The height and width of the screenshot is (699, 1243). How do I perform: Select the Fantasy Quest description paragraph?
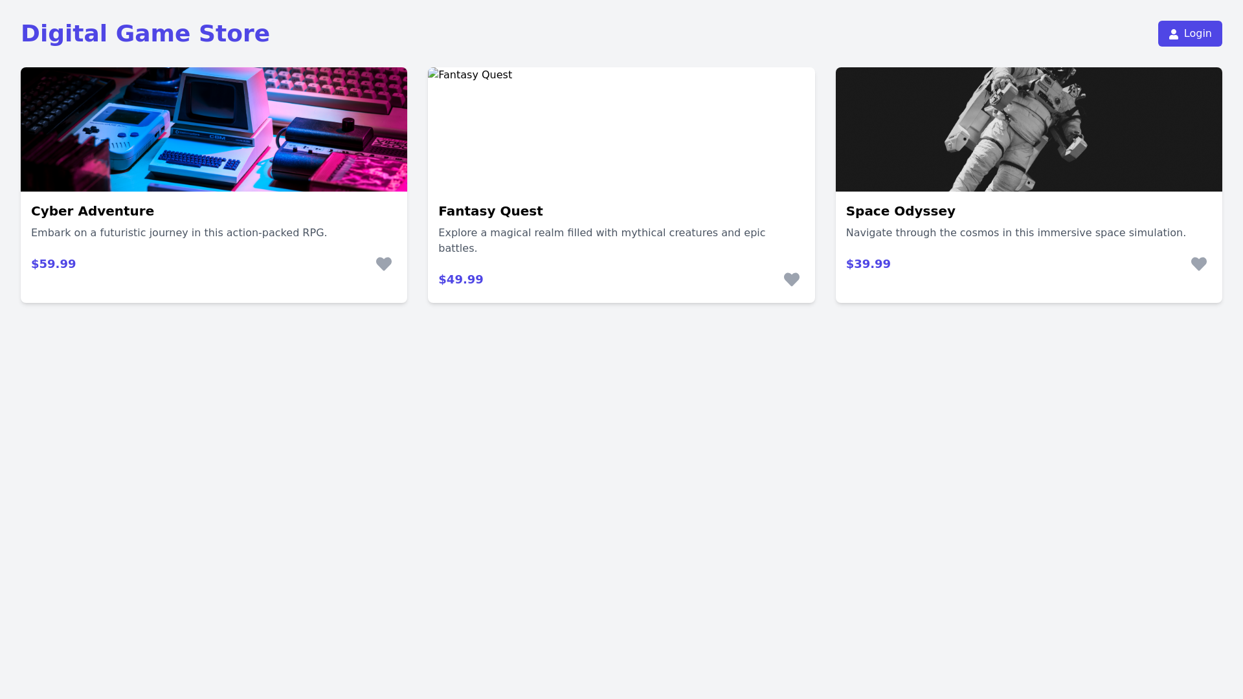pyautogui.click(x=602, y=240)
